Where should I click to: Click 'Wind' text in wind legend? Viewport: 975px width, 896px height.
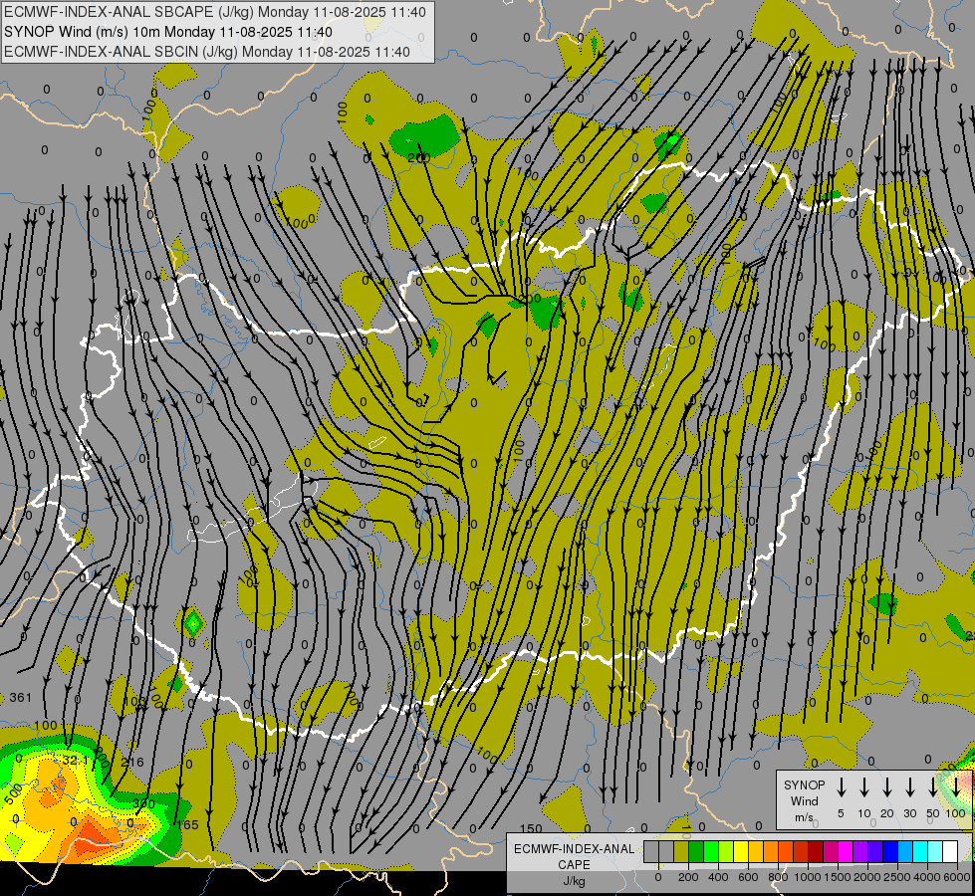click(804, 800)
